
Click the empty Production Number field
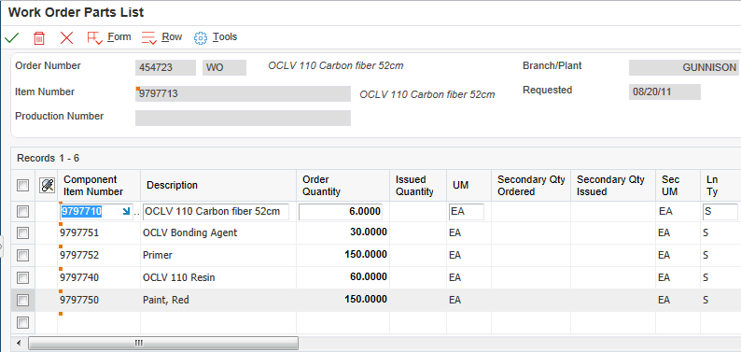(x=243, y=119)
